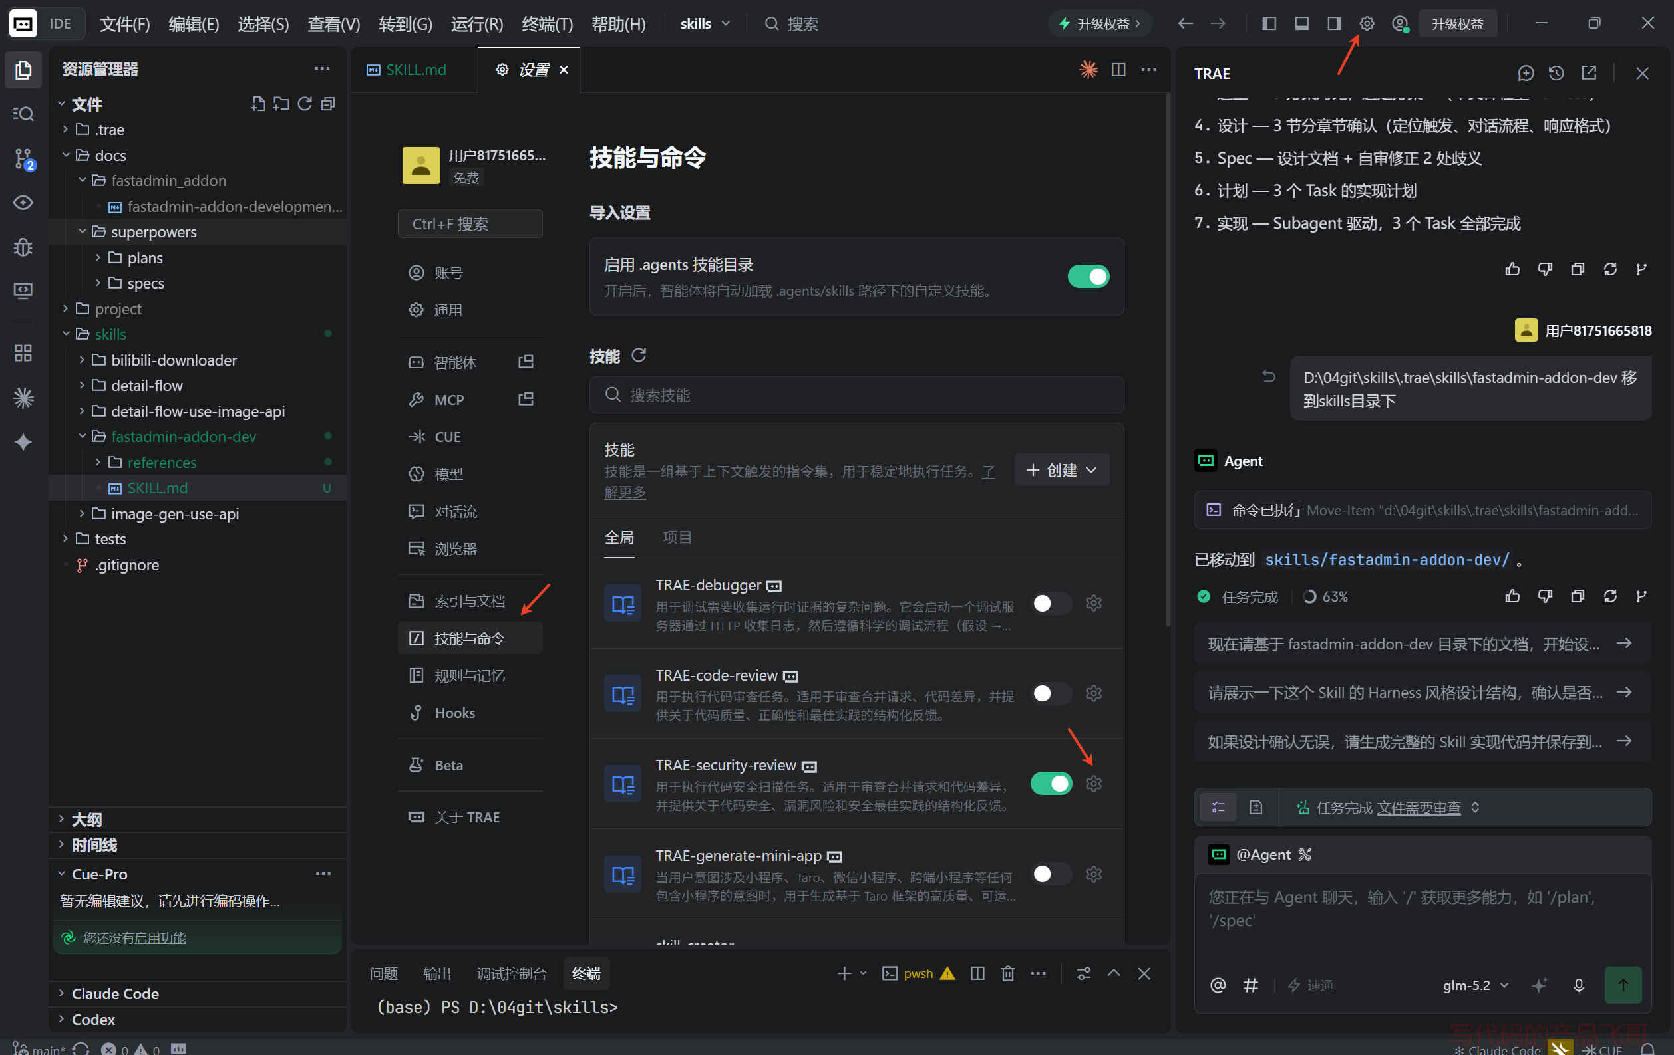Viewport: 1674px width, 1055px height.
Task: Toggle bottom panel layout icon
Action: point(1301,24)
